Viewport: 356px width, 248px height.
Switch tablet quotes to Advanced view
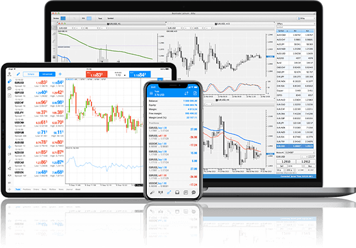tap(47, 74)
